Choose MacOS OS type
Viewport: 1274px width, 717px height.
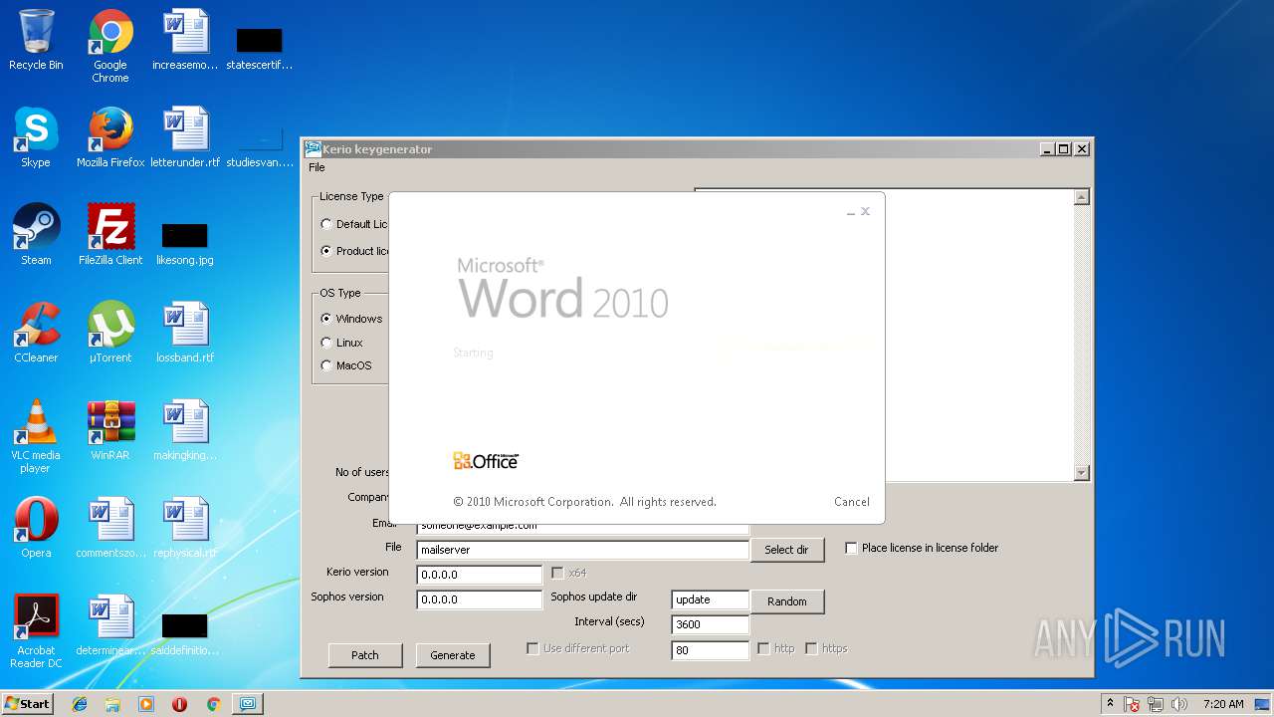(x=326, y=365)
